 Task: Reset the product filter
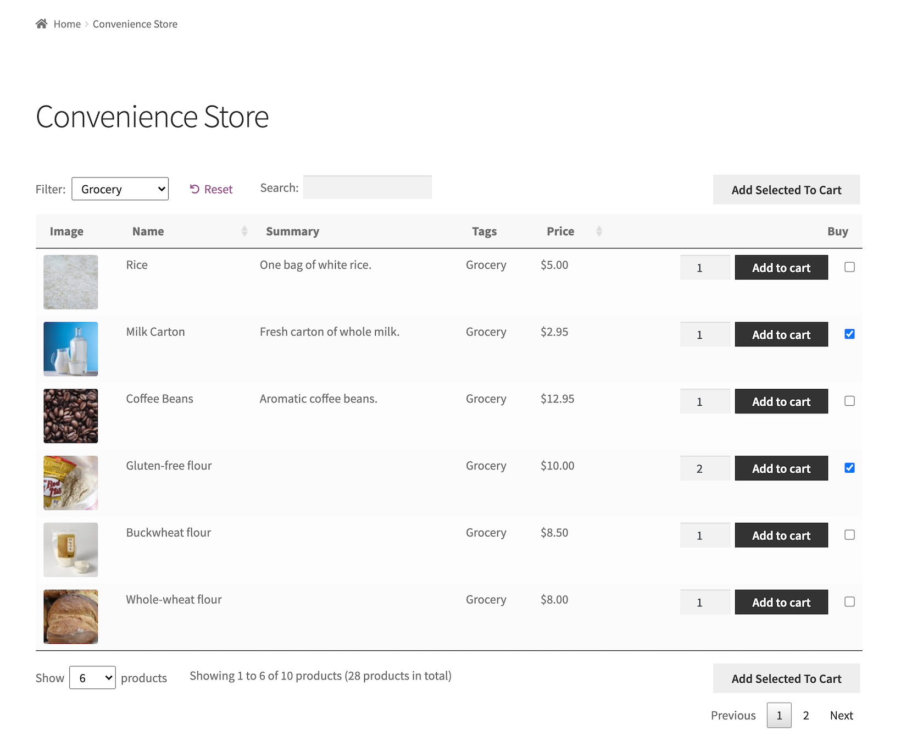pos(212,189)
